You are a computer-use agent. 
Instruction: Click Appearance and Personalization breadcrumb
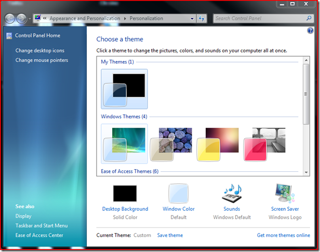click(85, 18)
